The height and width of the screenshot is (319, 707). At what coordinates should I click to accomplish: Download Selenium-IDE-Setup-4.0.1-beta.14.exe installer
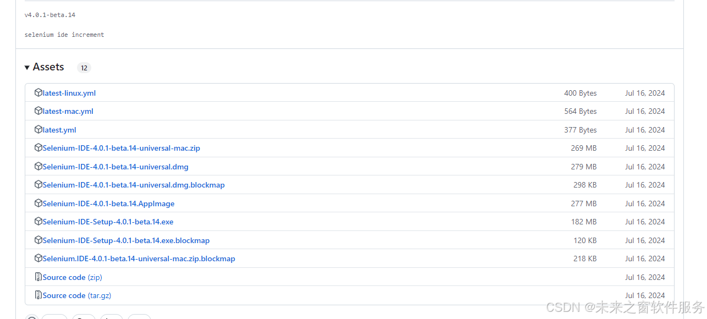108,222
